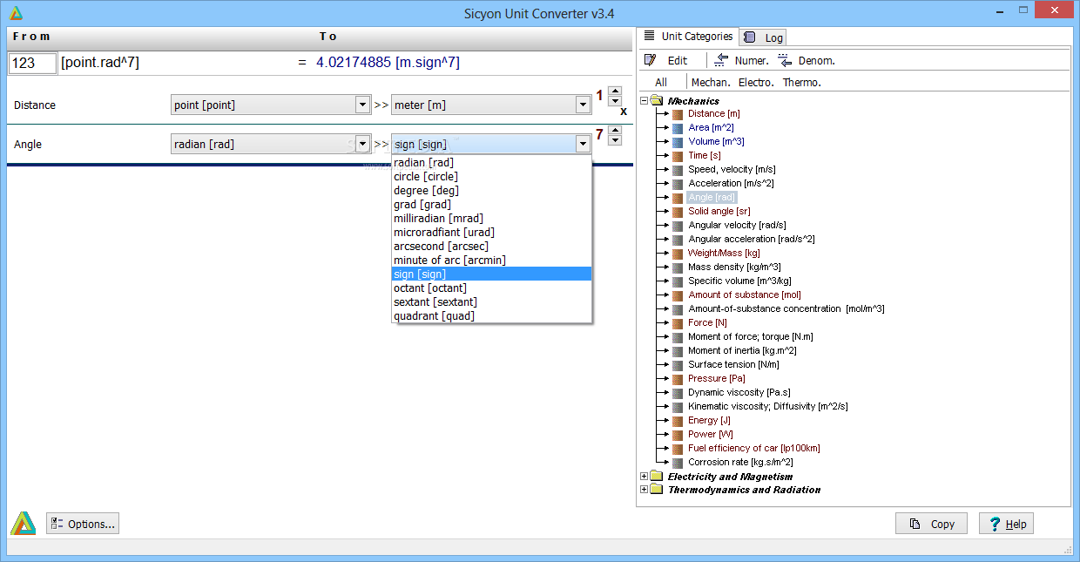Image resolution: width=1080 pixels, height=562 pixels.
Task: Select Kinematic viscosity; Diffusivity item
Action: 767,406
